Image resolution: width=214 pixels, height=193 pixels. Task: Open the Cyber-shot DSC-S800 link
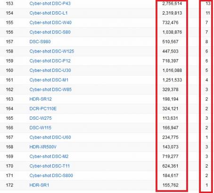[x=51, y=176]
